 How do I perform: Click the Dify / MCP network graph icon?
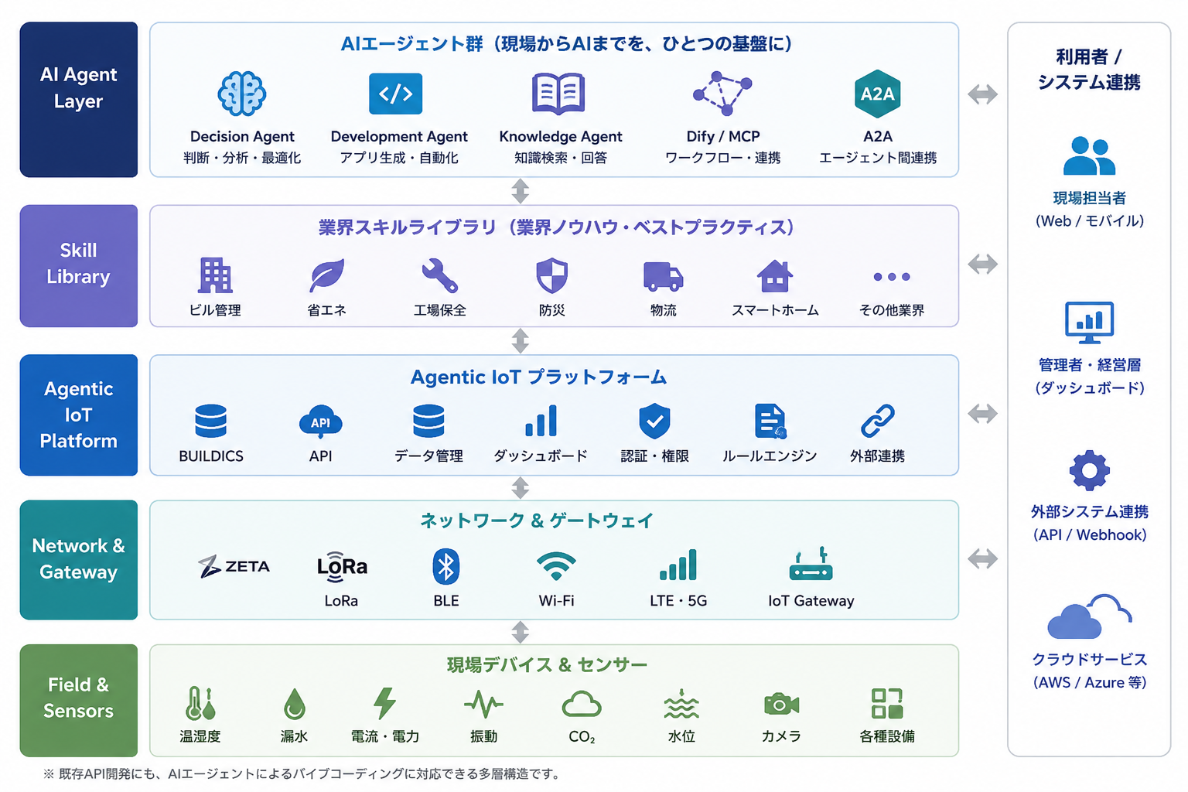click(x=722, y=94)
